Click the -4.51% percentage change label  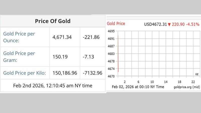192,24
